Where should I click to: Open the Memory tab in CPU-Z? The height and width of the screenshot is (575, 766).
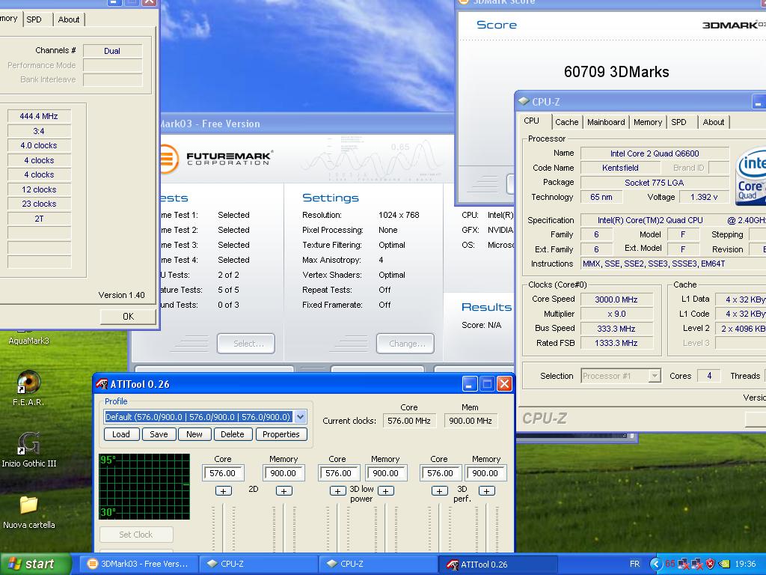(x=648, y=122)
